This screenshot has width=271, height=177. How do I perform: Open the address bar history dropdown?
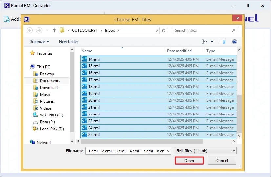coord(156,31)
